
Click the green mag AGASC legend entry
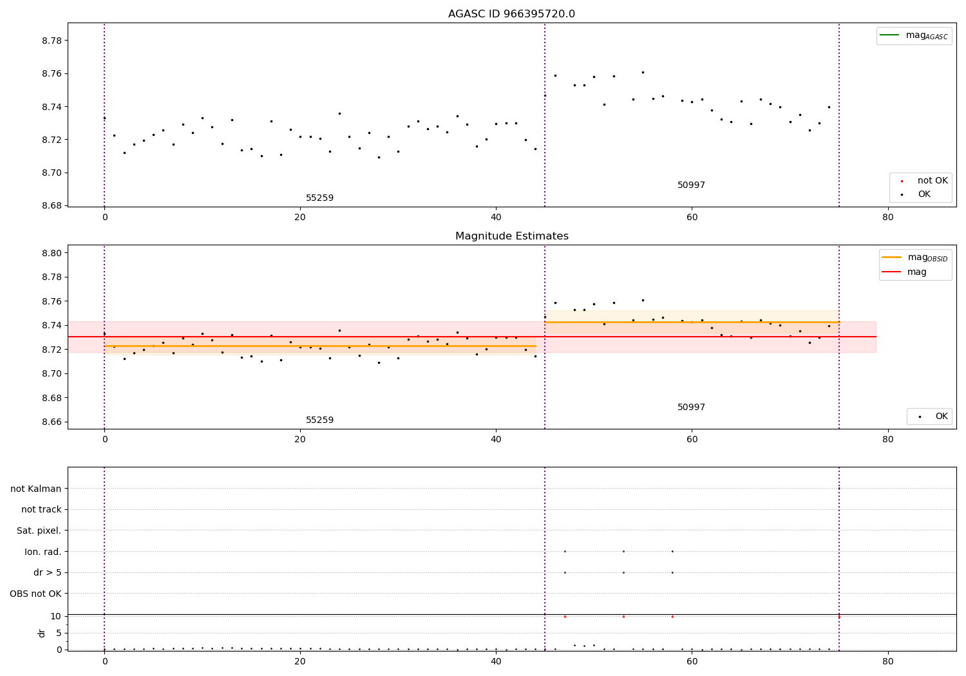pyautogui.click(x=914, y=35)
